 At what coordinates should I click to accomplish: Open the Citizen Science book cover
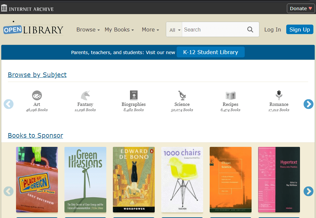point(231,180)
